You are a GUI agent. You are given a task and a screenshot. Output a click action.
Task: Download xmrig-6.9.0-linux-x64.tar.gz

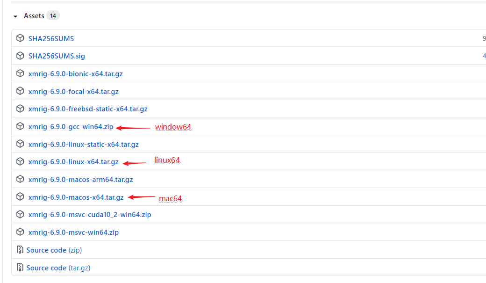point(73,162)
